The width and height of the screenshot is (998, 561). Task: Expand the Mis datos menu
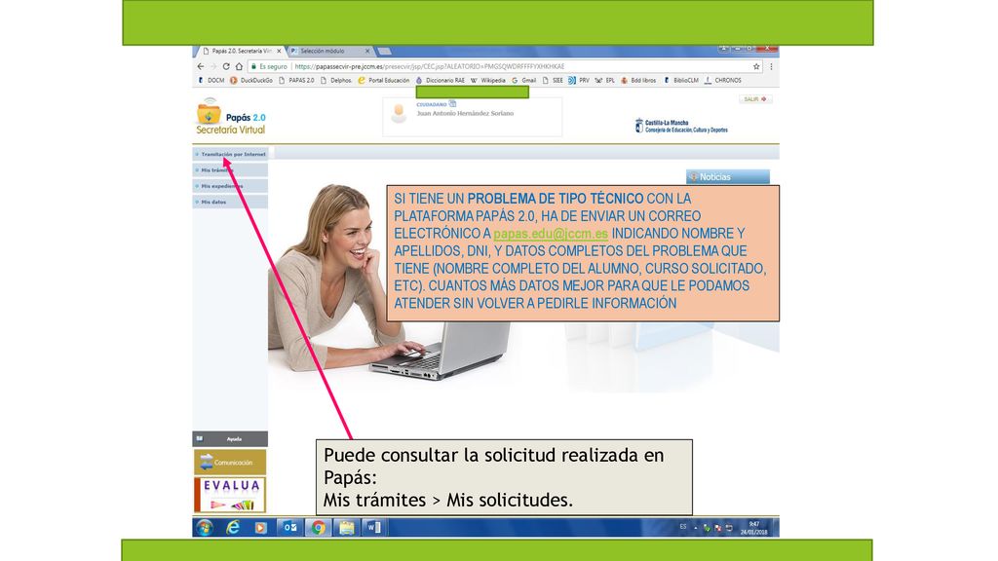click(230, 202)
